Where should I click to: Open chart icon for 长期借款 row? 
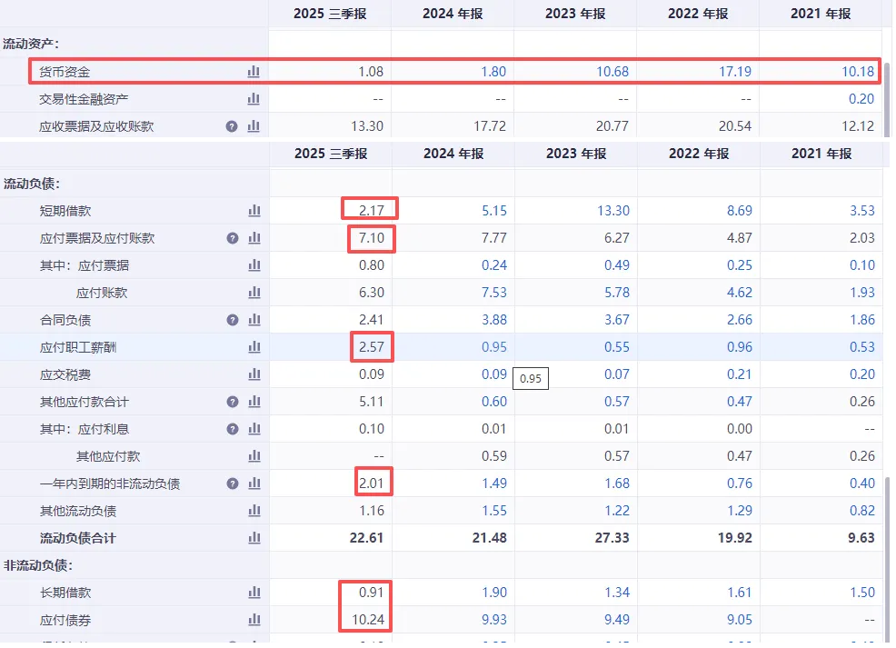tap(254, 593)
